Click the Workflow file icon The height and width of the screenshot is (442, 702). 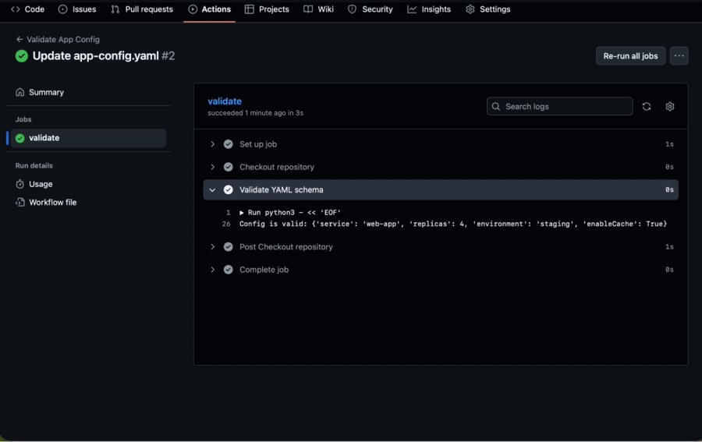[x=19, y=202]
